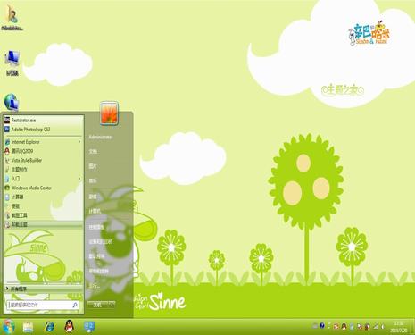Click the network signal tray icon
The height and width of the screenshot is (335, 415).
[x=376, y=327]
